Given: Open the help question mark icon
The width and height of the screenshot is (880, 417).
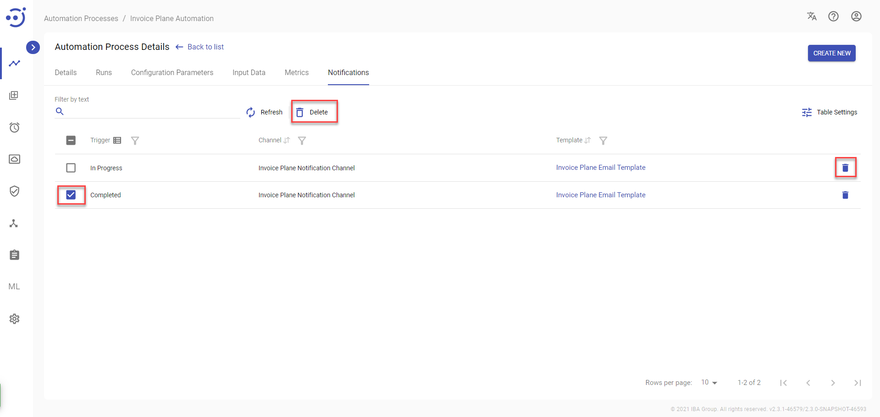Looking at the screenshot, I should 833,16.
